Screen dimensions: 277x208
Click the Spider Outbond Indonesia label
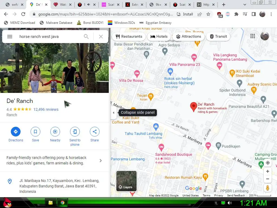tap(232, 92)
